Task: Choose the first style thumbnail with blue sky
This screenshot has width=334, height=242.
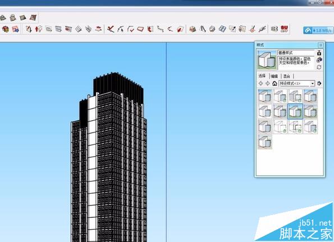Action: 265,96
